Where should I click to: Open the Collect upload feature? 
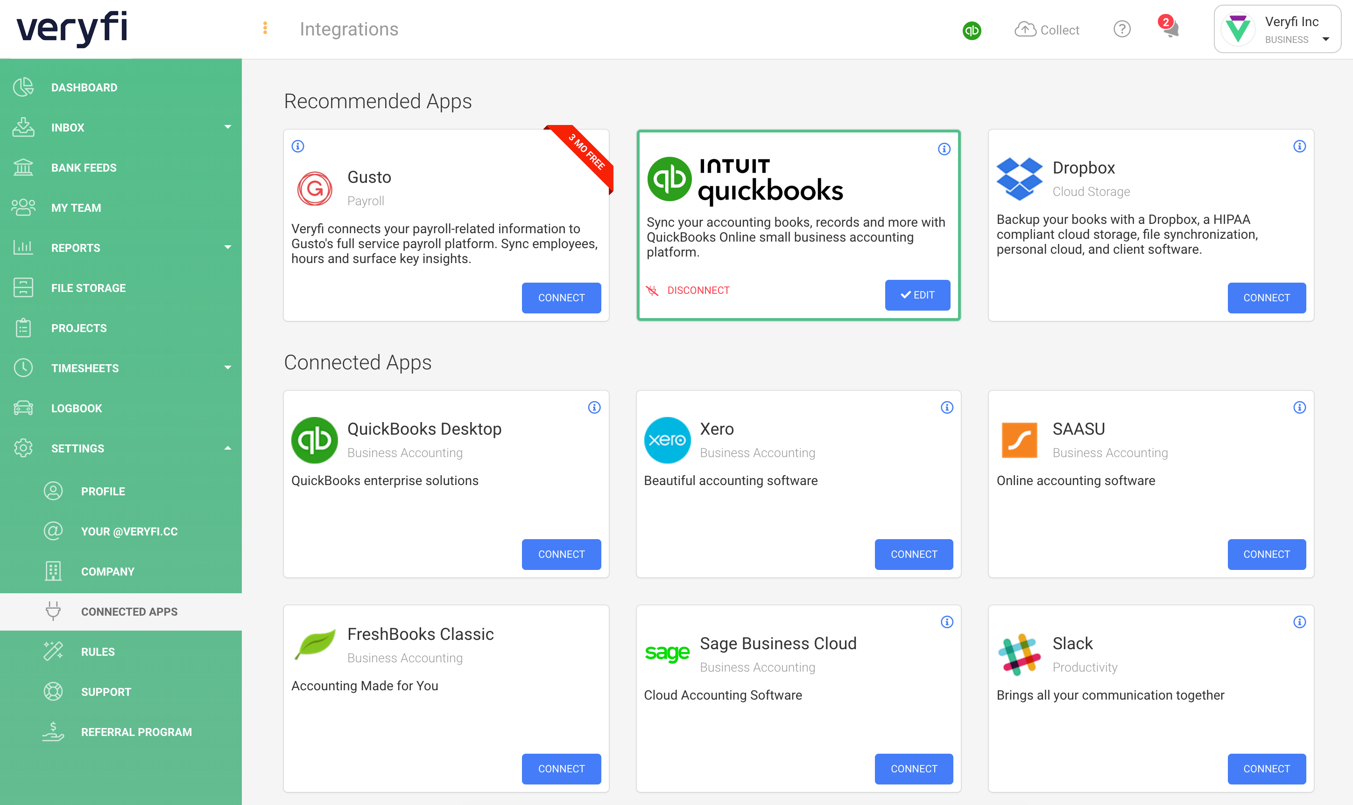coord(1047,30)
